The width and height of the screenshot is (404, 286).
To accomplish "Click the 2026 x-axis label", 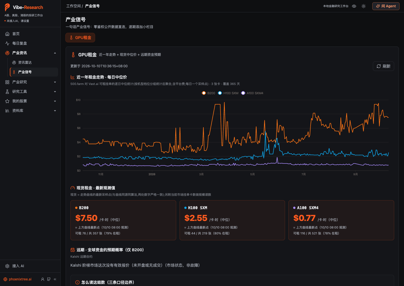I will tap(152, 174).
